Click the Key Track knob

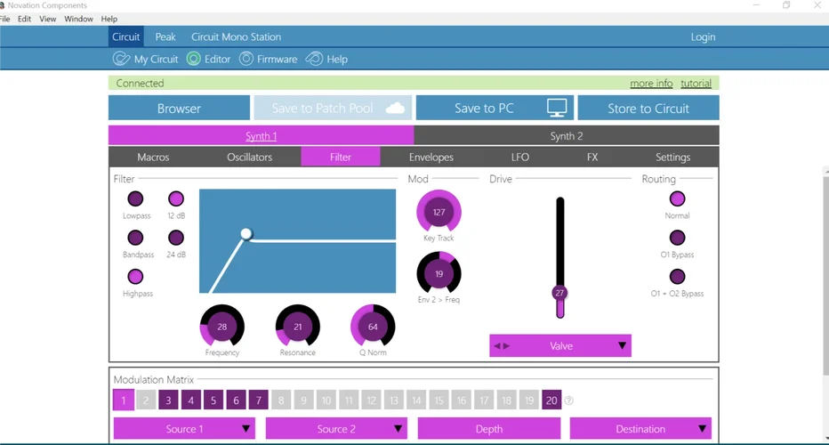tap(439, 212)
